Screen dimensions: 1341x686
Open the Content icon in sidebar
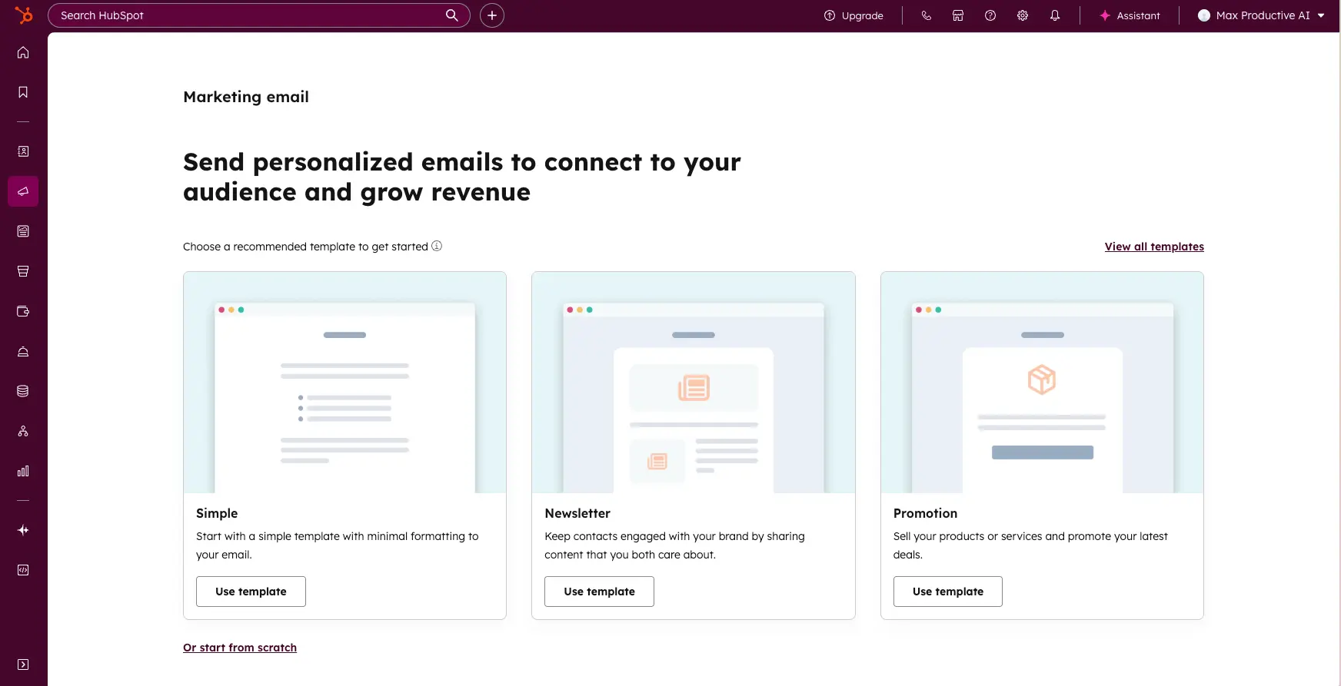23,231
